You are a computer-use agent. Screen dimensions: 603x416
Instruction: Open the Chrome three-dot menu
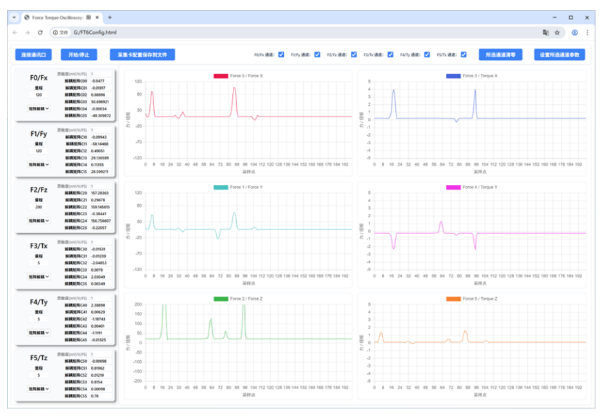(587, 32)
